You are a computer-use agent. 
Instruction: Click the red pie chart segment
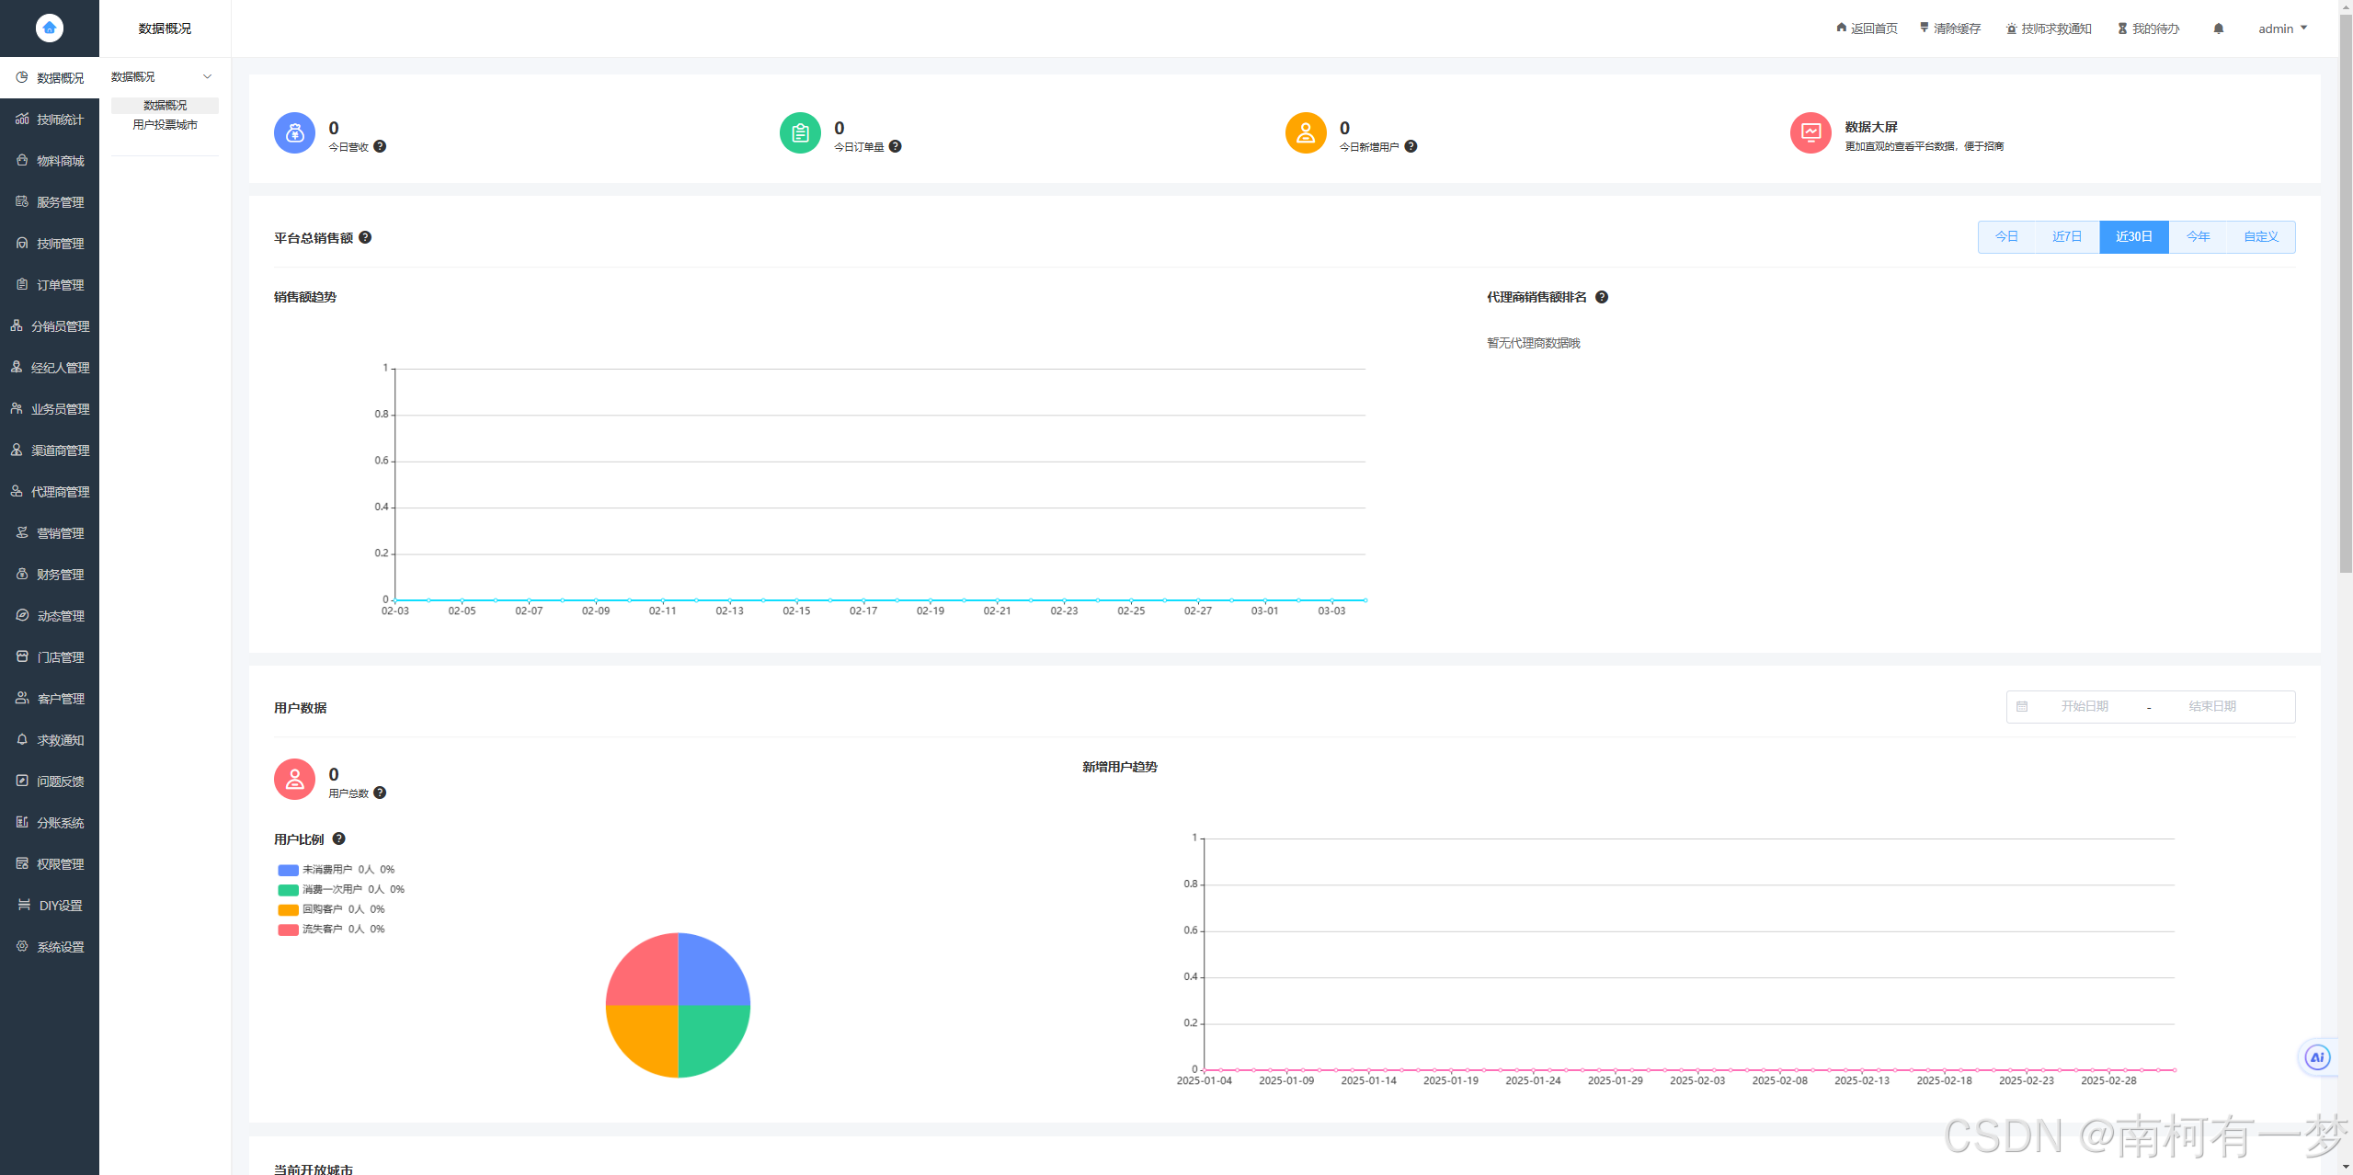(x=646, y=973)
